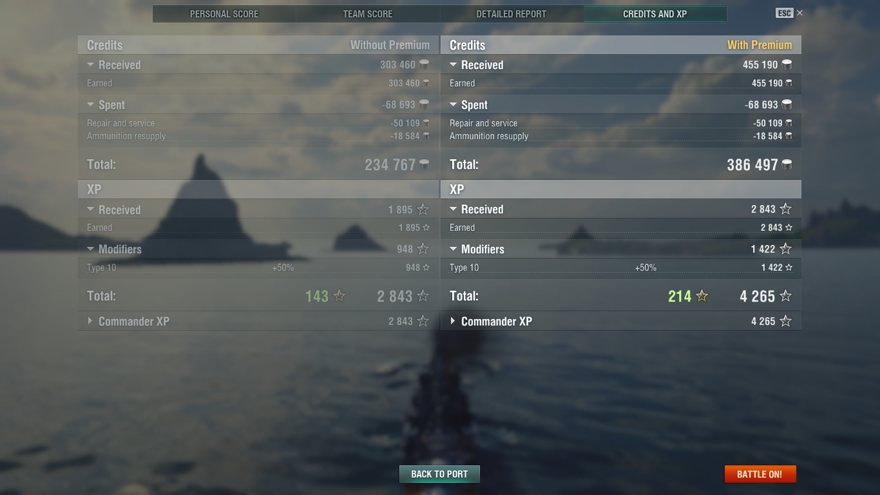This screenshot has height=495, width=880.
Task: Click the coin icon beside 234 767 total
Action: [424, 165]
